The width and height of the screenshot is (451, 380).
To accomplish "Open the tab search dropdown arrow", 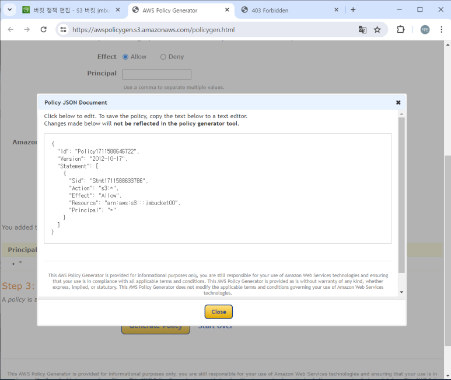I will pyautogui.click(x=9, y=10).
